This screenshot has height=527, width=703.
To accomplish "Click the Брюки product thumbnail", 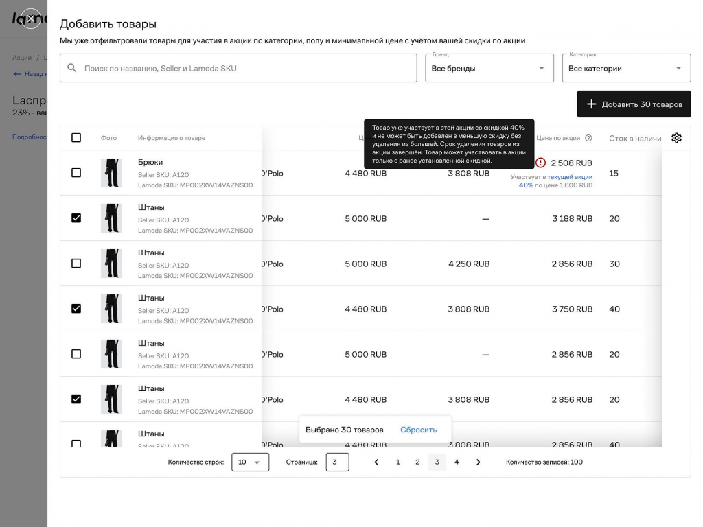I will pyautogui.click(x=111, y=173).
